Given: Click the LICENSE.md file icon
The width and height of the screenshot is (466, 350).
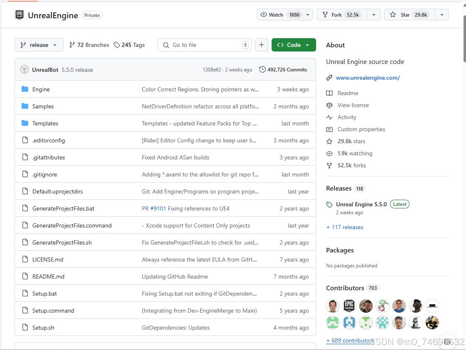Looking at the screenshot, I should click(x=25, y=259).
